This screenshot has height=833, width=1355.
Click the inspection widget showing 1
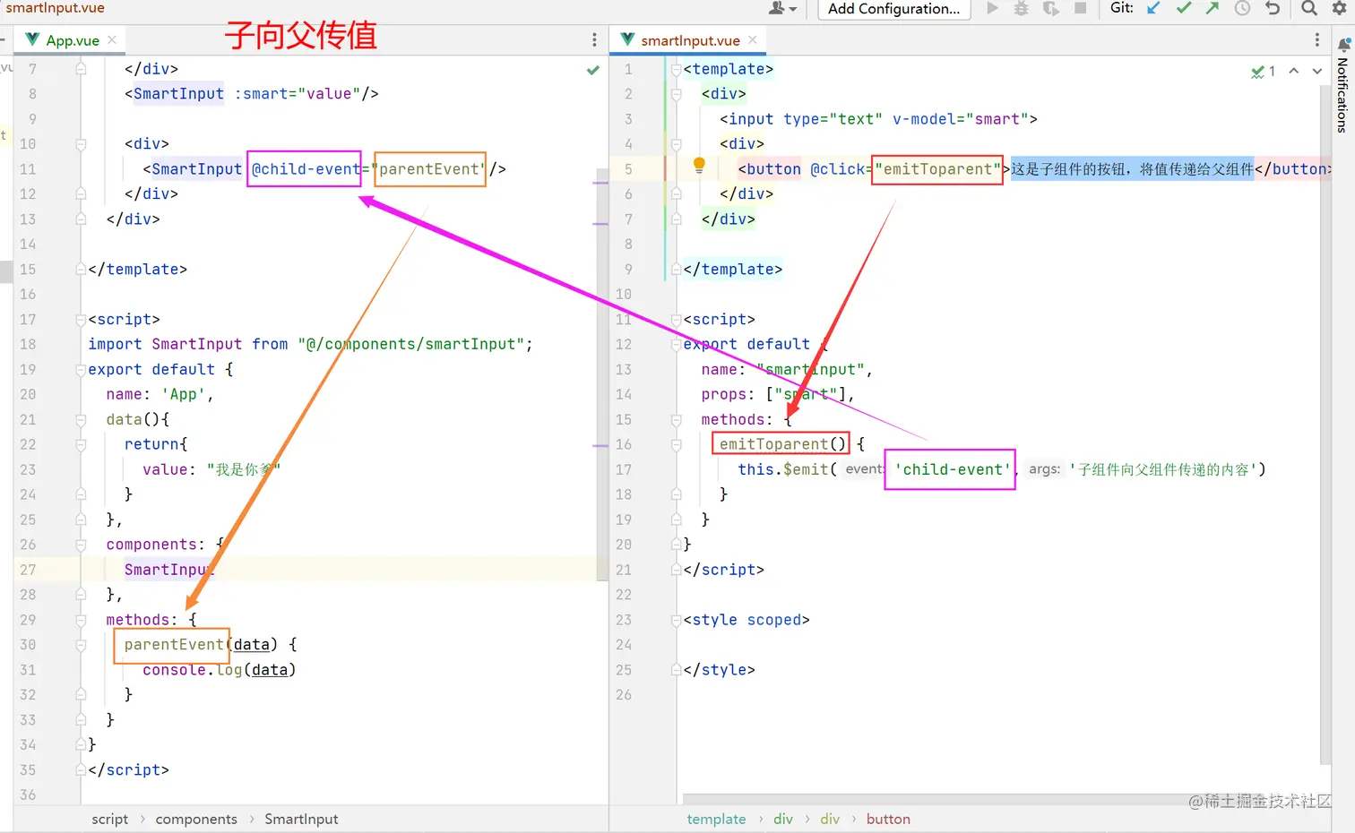[x=1263, y=71]
